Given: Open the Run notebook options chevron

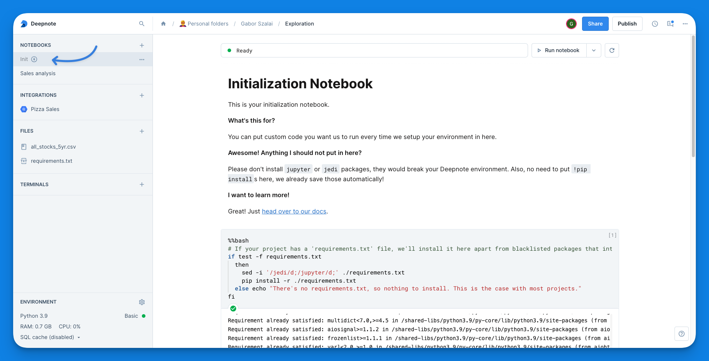Looking at the screenshot, I should (593, 50).
